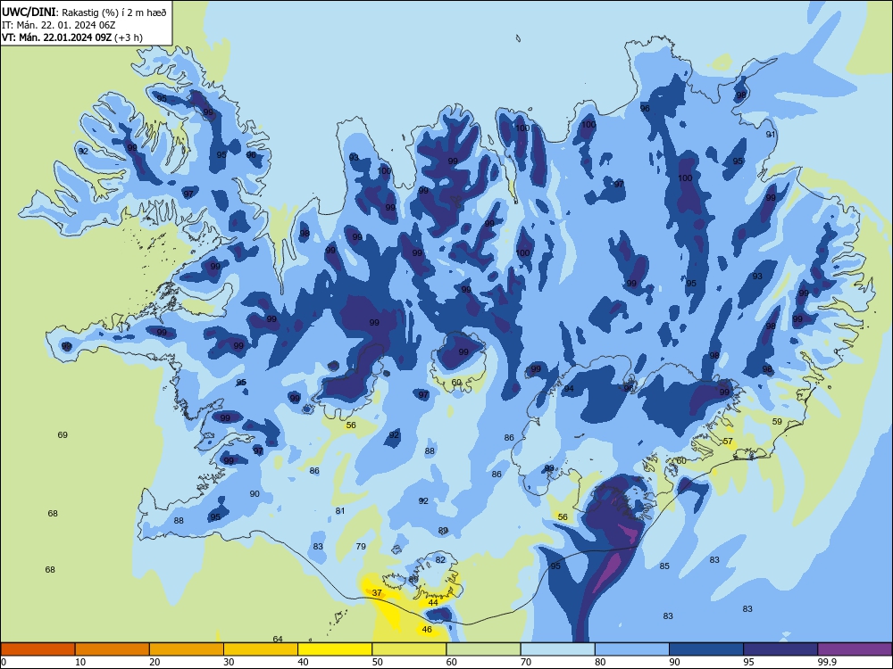
Task: Select the ocean value '85' south of Iceland
Action: pos(664,566)
